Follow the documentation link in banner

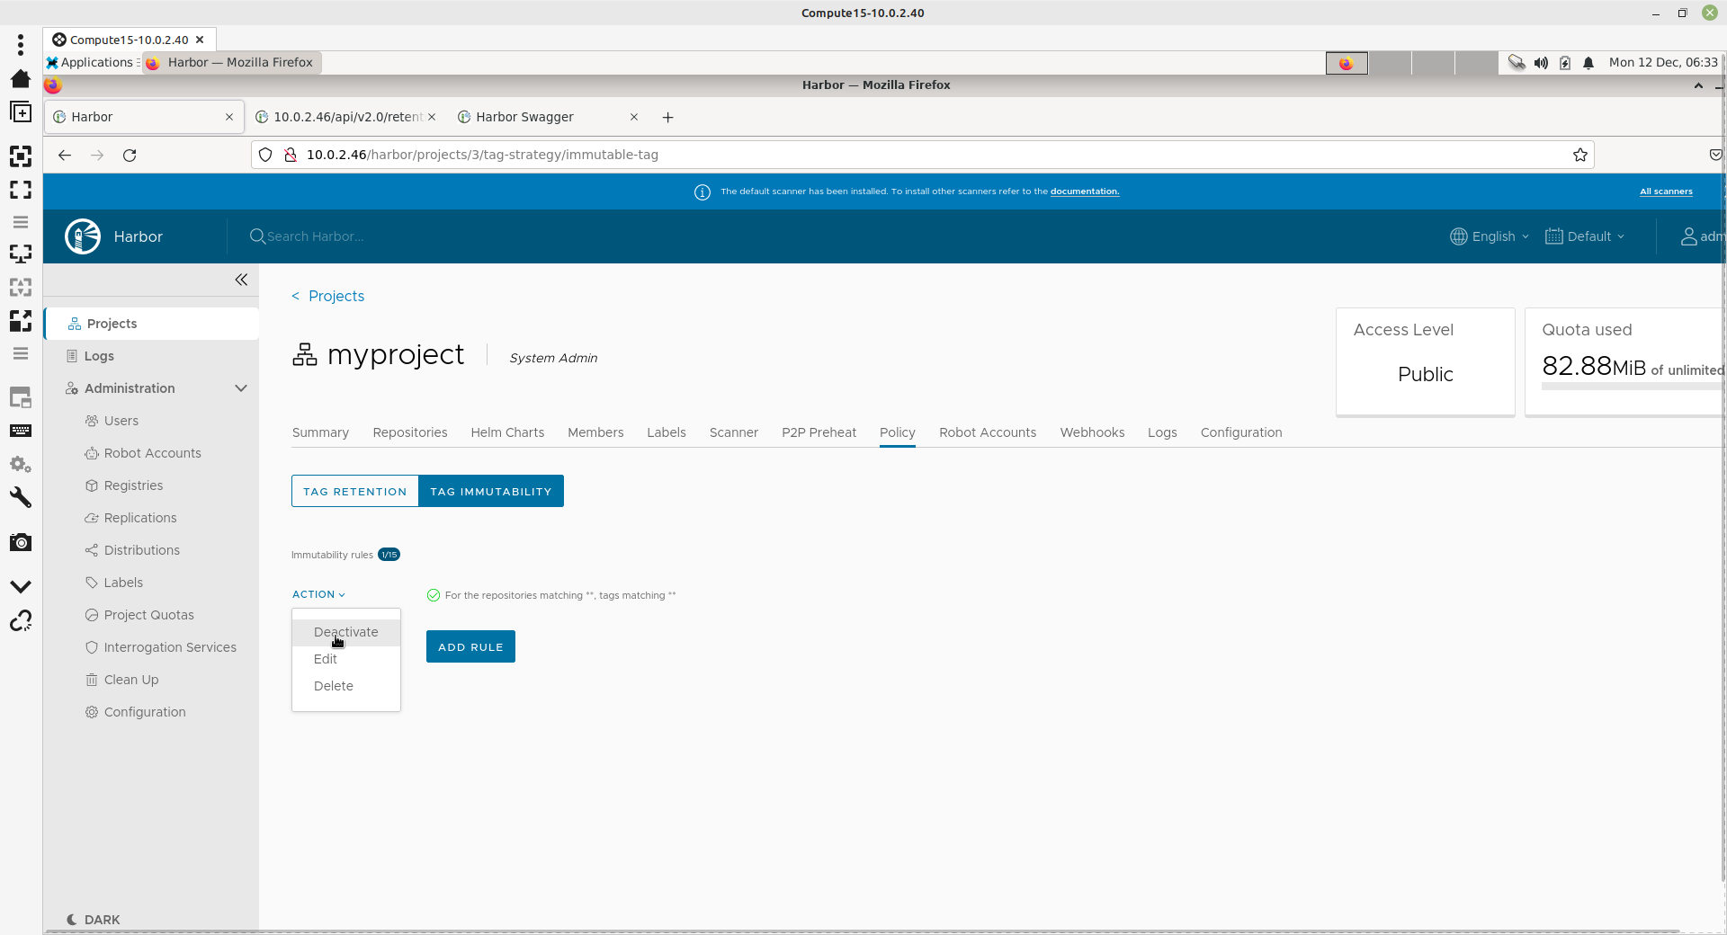pyautogui.click(x=1084, y=191)
